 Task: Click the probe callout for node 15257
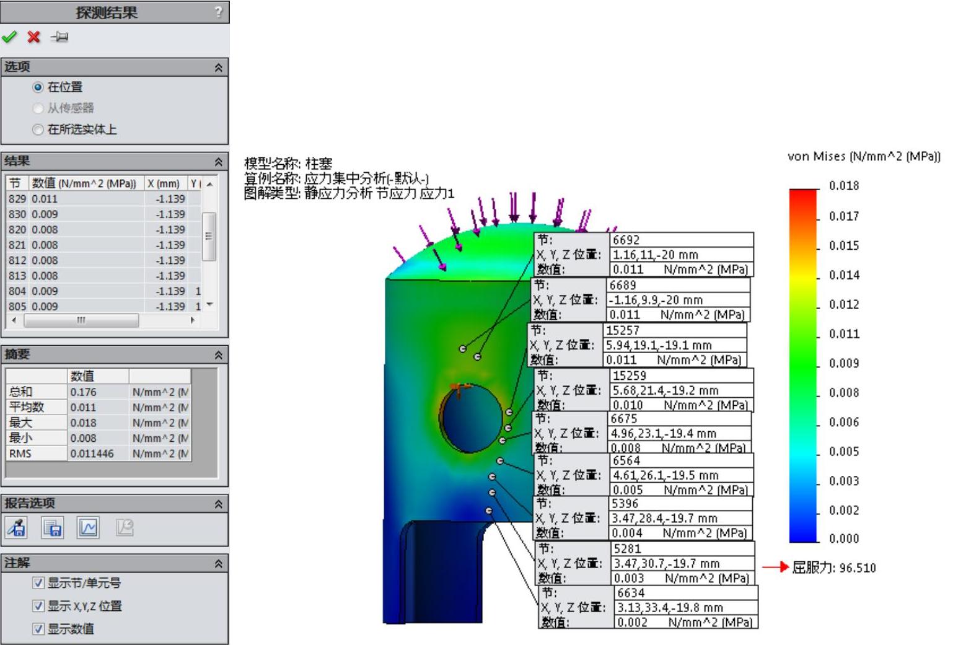(637, 345)
